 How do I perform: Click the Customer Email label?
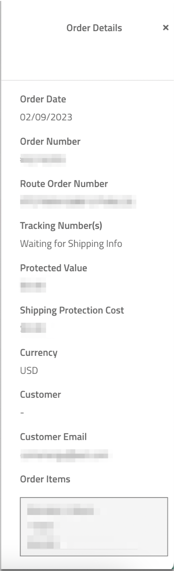51,437
